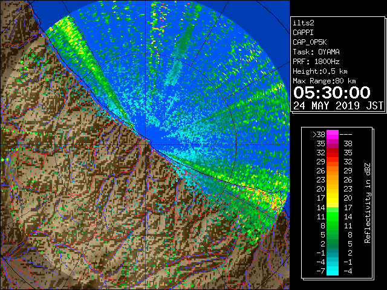
Task: Pick the red 32–35 dBZ color band
Action: 333,153
